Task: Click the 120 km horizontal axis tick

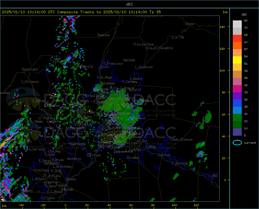Action: [x=196, y=205]
